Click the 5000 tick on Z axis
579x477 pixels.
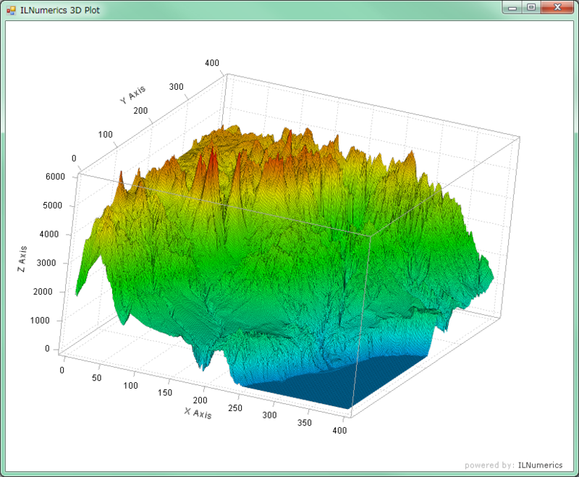pos(52,206)
